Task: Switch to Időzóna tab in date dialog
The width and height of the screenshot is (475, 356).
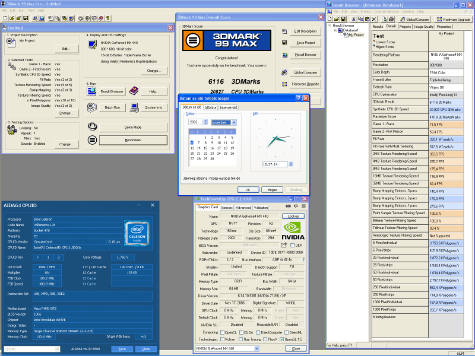Action: 210,108
